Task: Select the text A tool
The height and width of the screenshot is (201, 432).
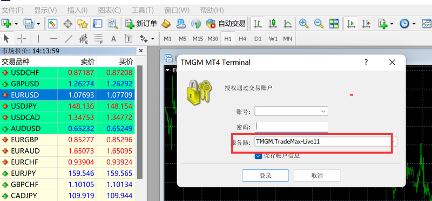Action: [113, 39]
